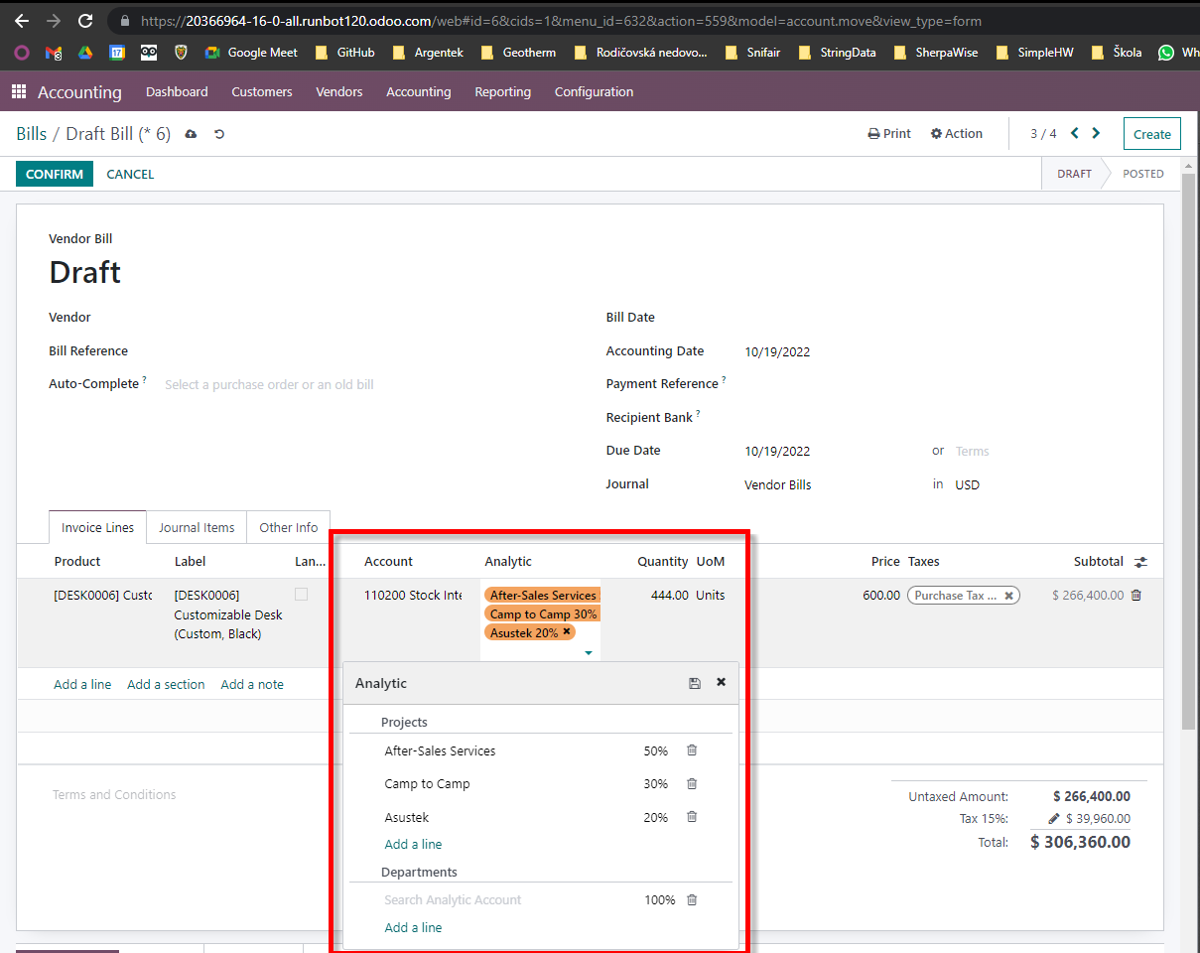Close the Analytic distribution popup
Image resolution: width=1200 pixels, height=953 pixels.
click(722, 682)
